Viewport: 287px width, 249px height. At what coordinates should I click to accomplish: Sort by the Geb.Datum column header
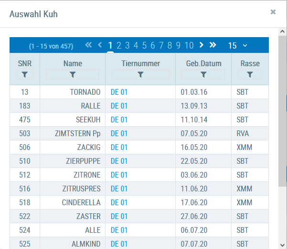tap(203, 63)
